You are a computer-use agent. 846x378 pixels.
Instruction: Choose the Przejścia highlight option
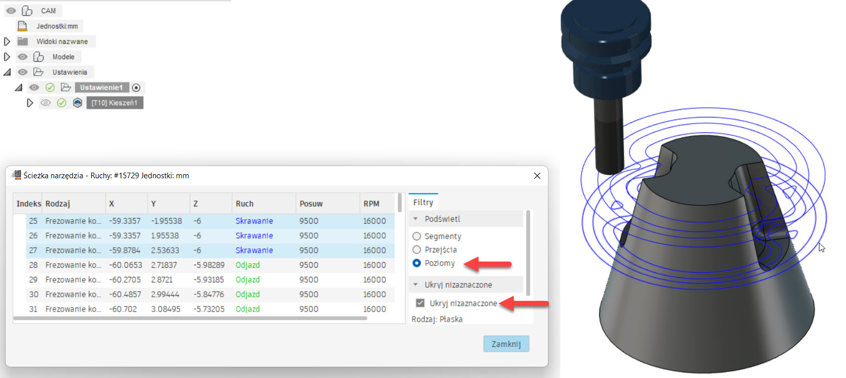point(417,250)
